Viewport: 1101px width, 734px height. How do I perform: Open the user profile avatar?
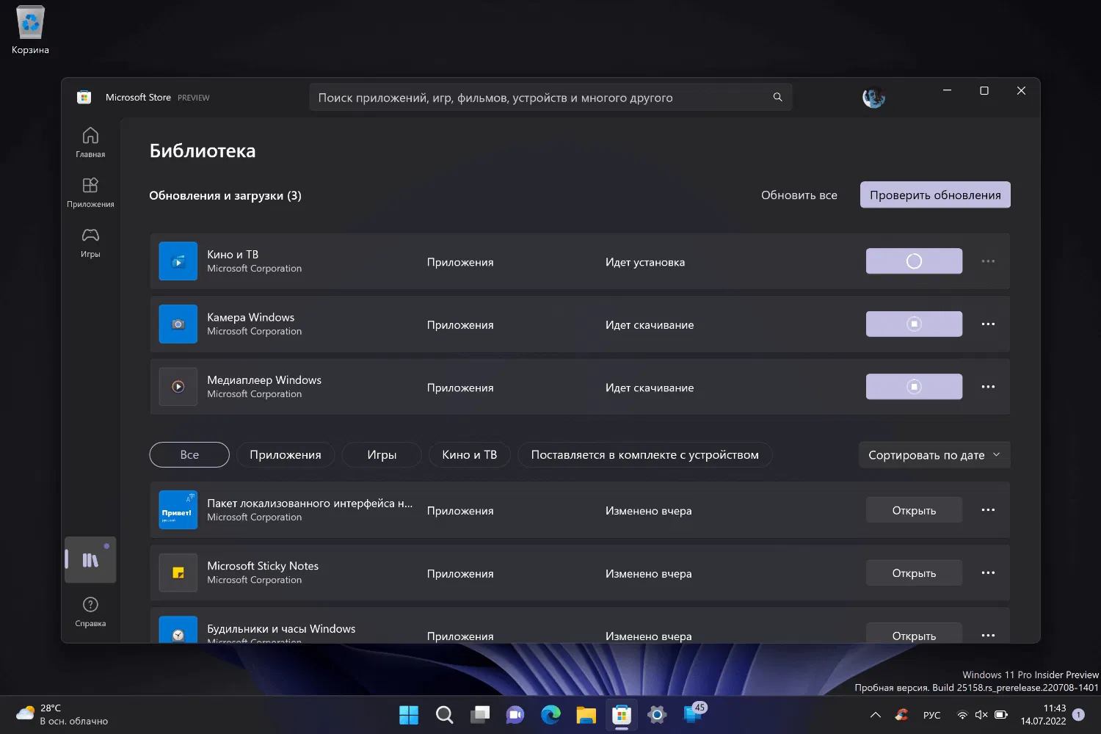tap(873, 98)
